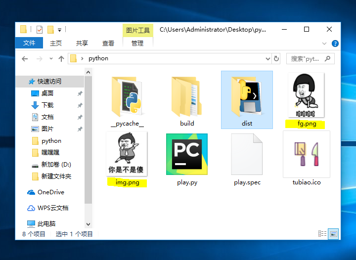Open the 主页 ribbon tab
Screen dimensions: 356x260
[56, 43]
